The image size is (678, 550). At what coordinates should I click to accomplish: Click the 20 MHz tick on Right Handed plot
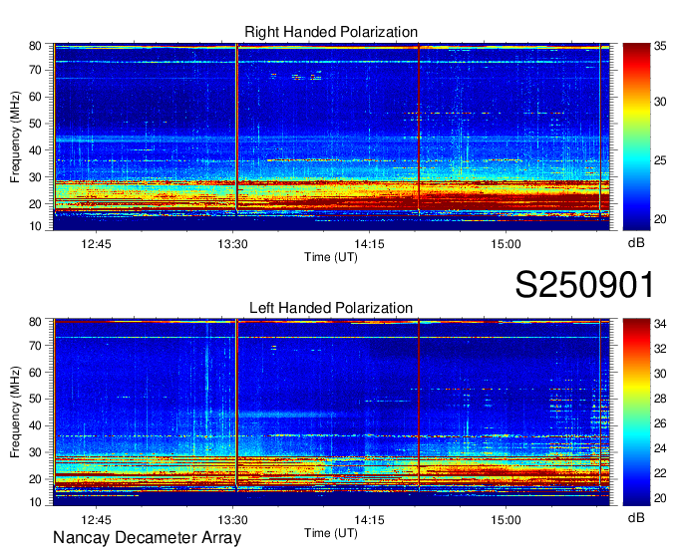[x=35, y=204]
